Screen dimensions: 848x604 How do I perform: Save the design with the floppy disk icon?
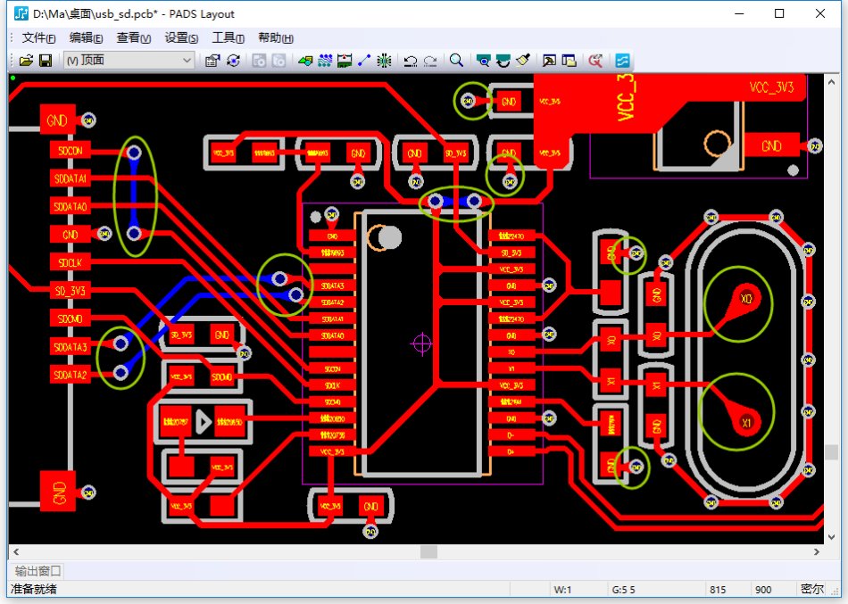(x=46, y=61)
